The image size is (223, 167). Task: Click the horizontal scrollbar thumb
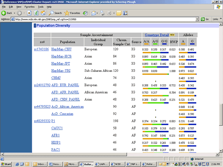pyautogui.click(x=65, y=154)
